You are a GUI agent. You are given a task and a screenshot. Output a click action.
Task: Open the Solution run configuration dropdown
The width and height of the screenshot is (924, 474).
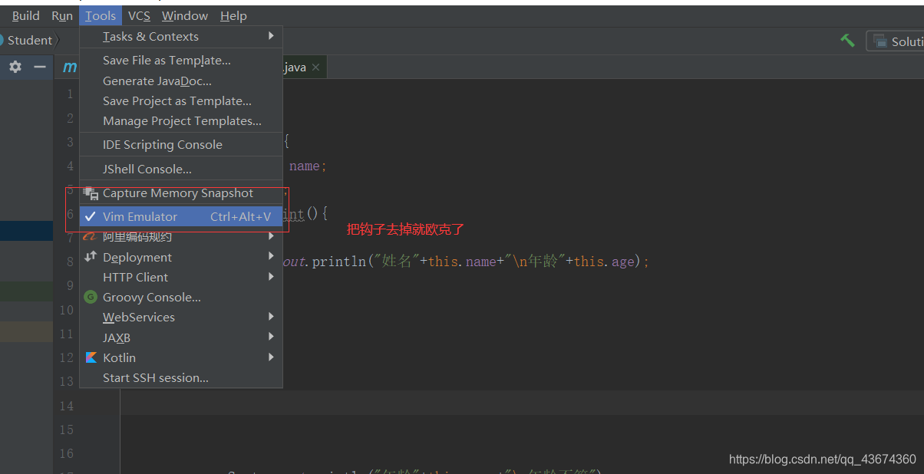click(x=896, y=41)
